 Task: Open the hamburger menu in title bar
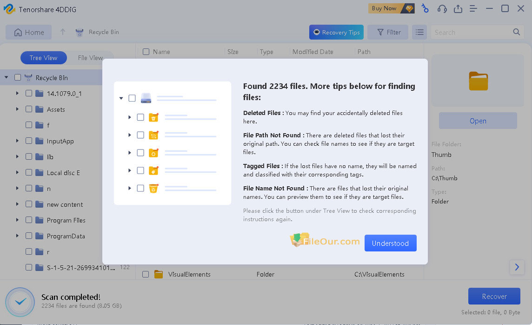(473, 8)
